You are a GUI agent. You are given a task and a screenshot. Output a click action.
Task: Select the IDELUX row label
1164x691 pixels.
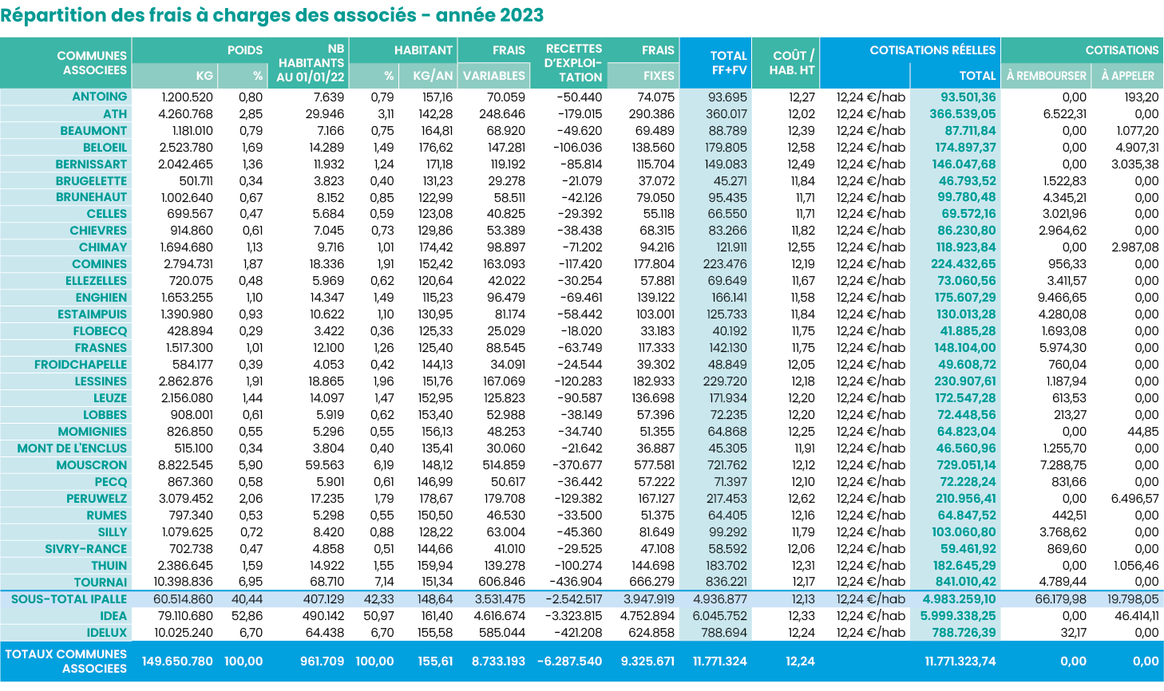106,633
